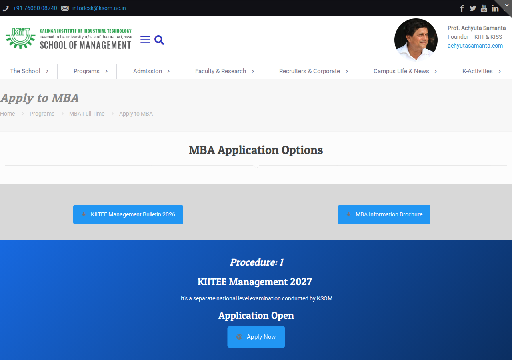
Task: Click the "Prof. Achyuta Samanta" name text
Action: 477,28
